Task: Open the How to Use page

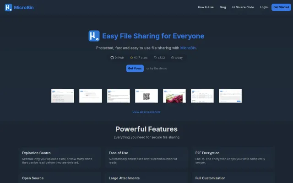Action: pyautogui.click(x=206, y=7)
